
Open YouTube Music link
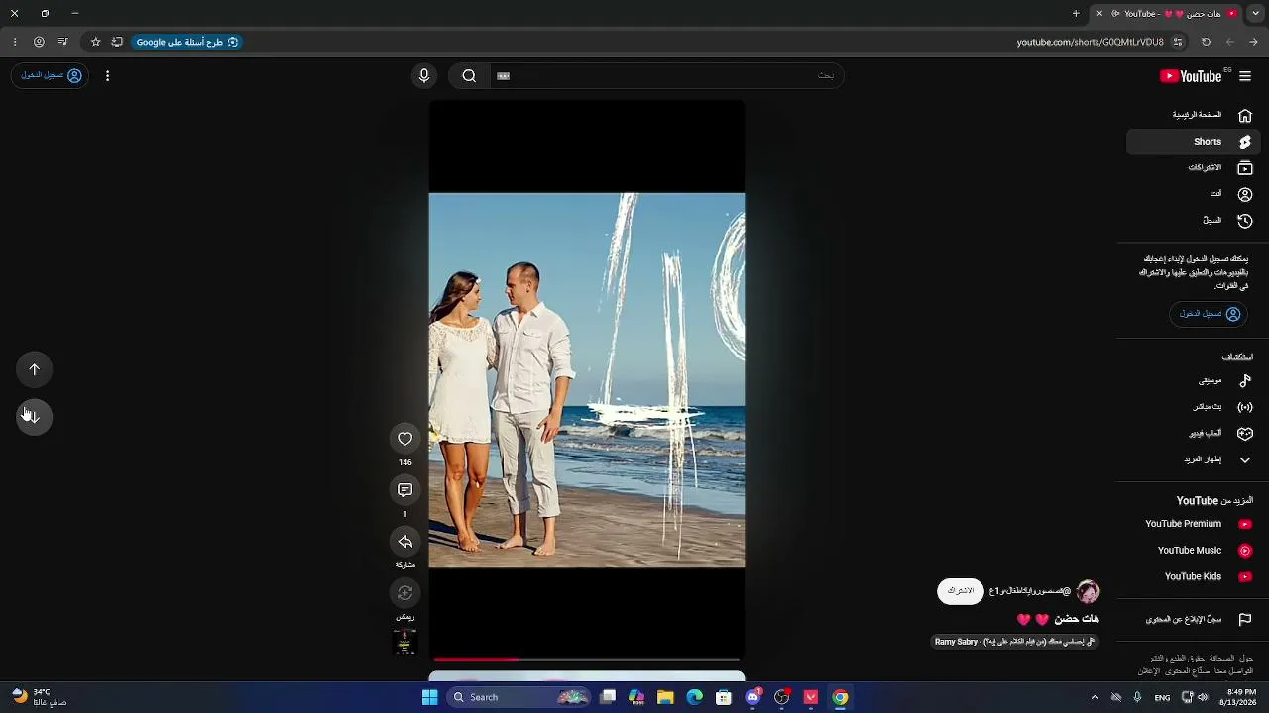coord(1194,551)
